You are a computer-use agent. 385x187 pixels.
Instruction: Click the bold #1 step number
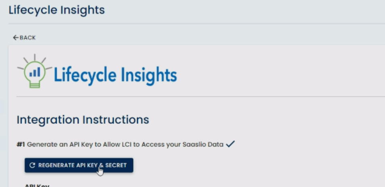coord(21,144)
